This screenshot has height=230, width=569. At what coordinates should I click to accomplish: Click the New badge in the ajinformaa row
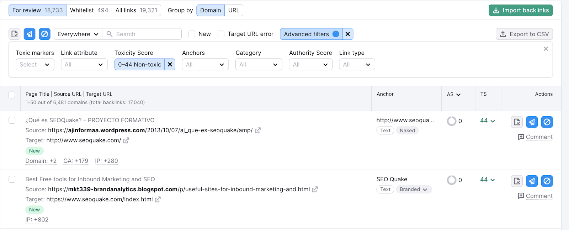[34, 151]
